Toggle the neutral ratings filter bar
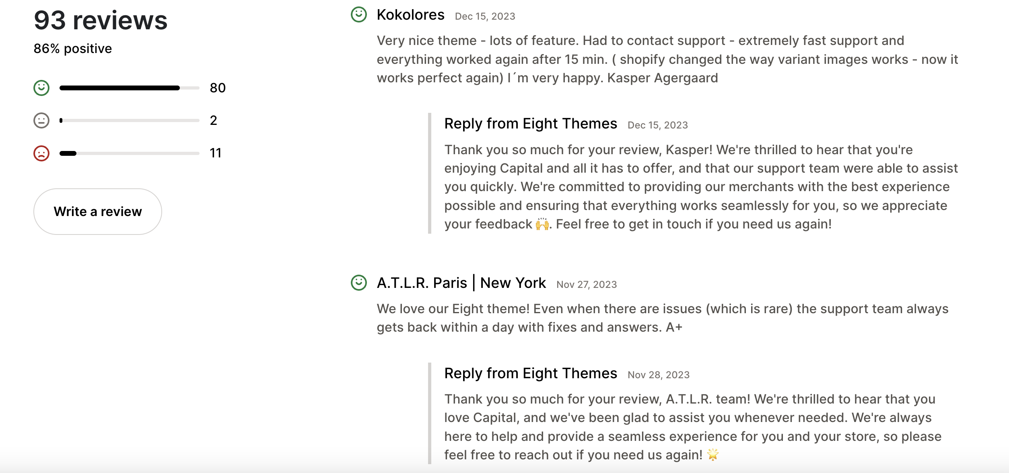The height and width of the screenshot is (473, 1009). (128, 120)
